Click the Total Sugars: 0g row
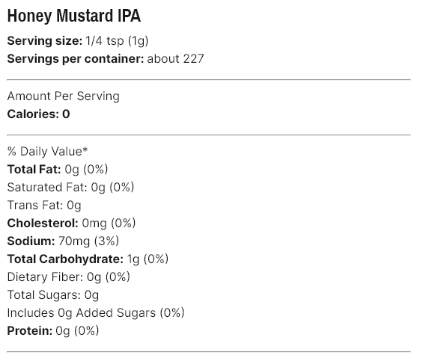 (53, 295)
